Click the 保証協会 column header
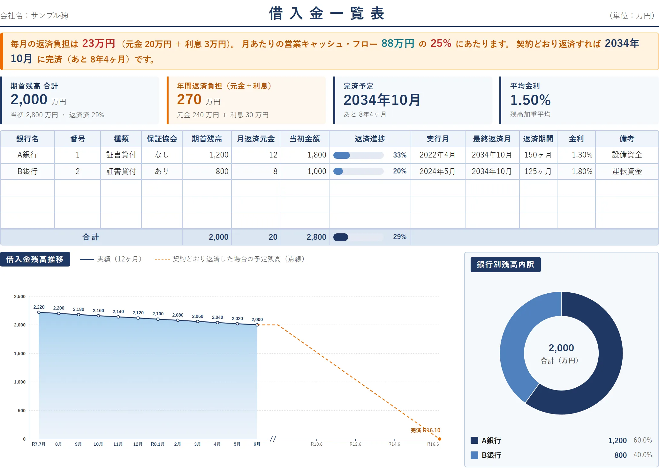The height and width of the screenshot is (468, 659). (x=162, y=139)
